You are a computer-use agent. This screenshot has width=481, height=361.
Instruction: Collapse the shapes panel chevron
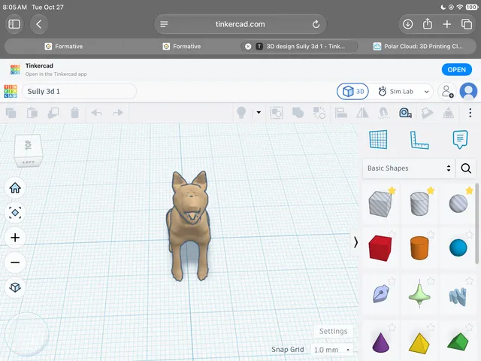pos(355,242)
